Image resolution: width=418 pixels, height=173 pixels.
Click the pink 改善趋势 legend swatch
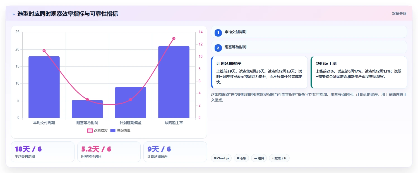(x=90, y=130)
